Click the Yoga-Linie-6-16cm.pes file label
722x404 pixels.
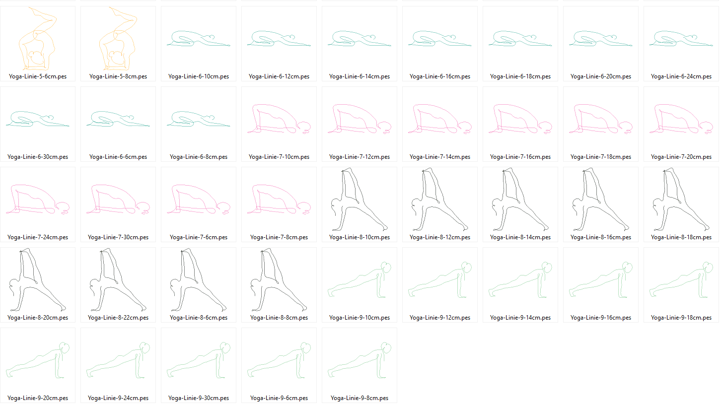point(440,76)
